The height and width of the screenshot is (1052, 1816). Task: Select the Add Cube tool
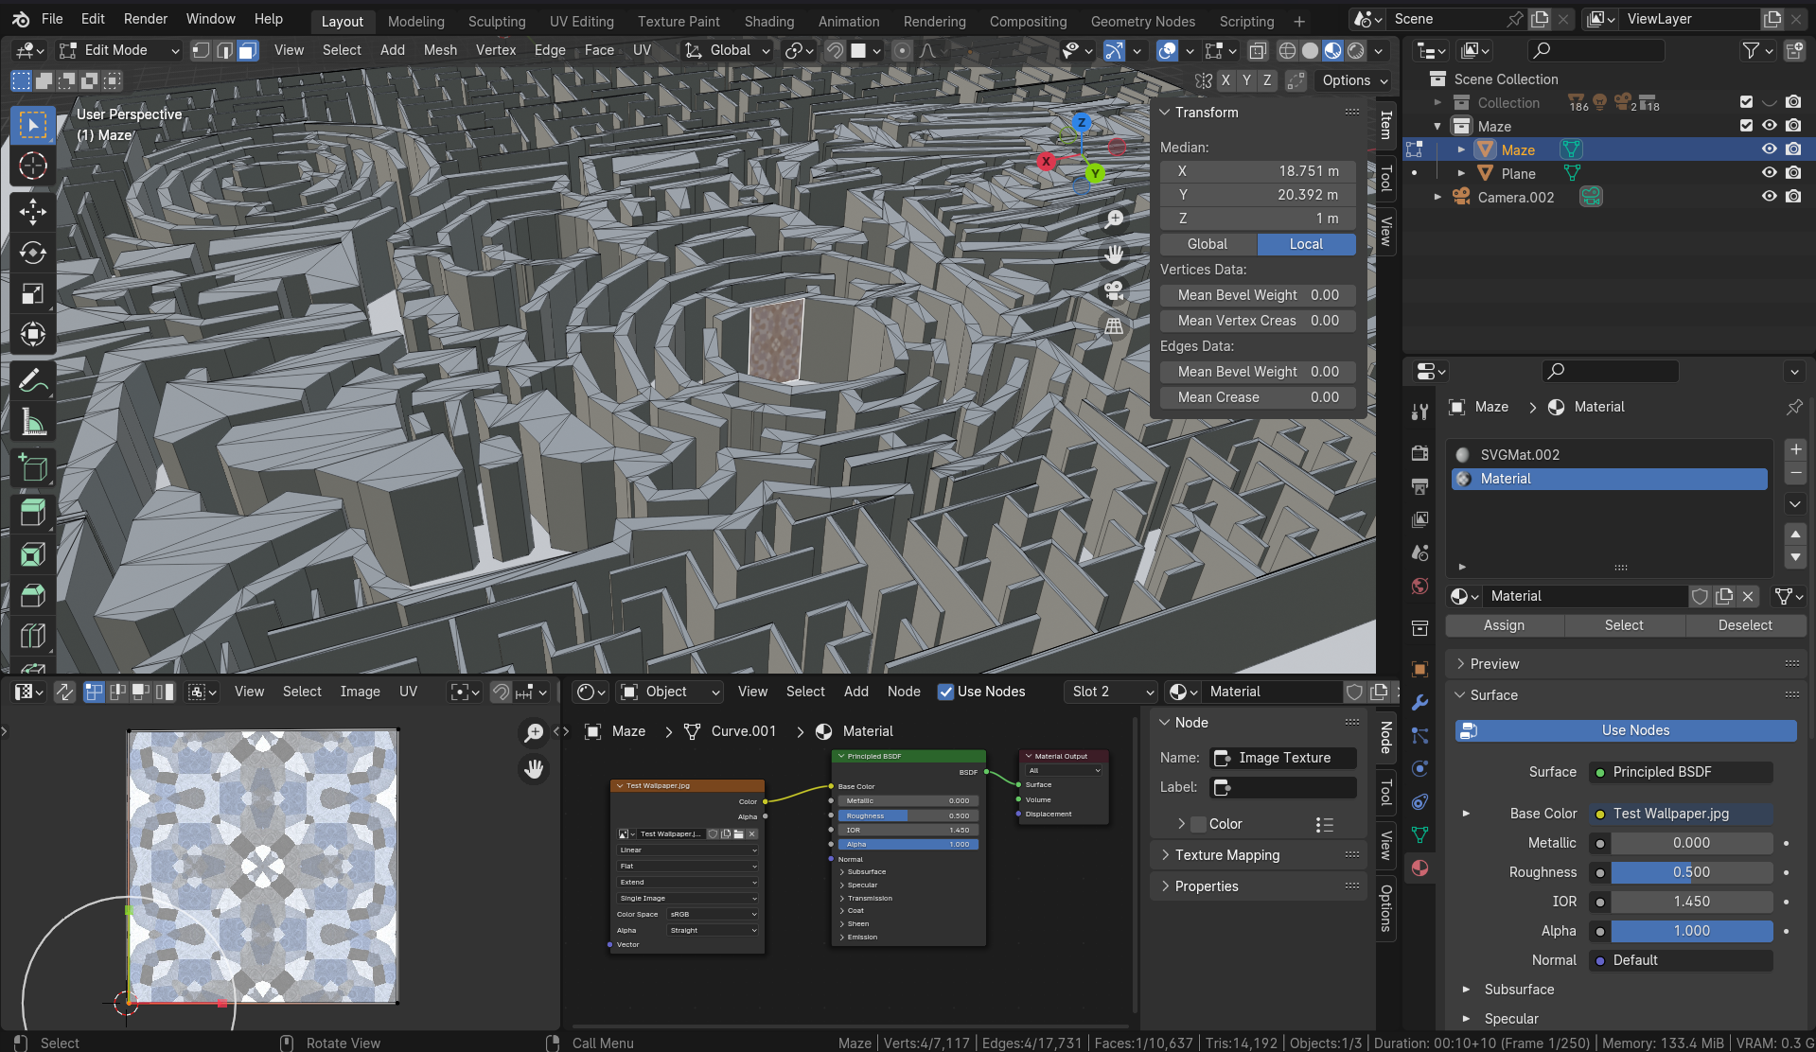(x=32, y=468)
